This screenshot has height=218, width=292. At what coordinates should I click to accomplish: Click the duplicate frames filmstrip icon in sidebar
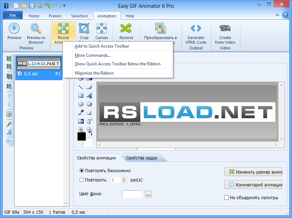9,76
